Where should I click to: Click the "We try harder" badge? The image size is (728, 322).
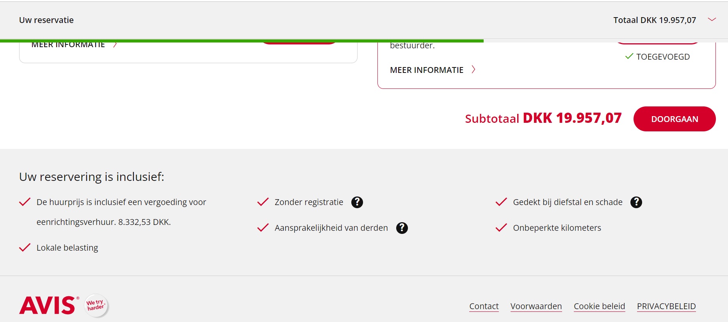(x=96, y=305)
